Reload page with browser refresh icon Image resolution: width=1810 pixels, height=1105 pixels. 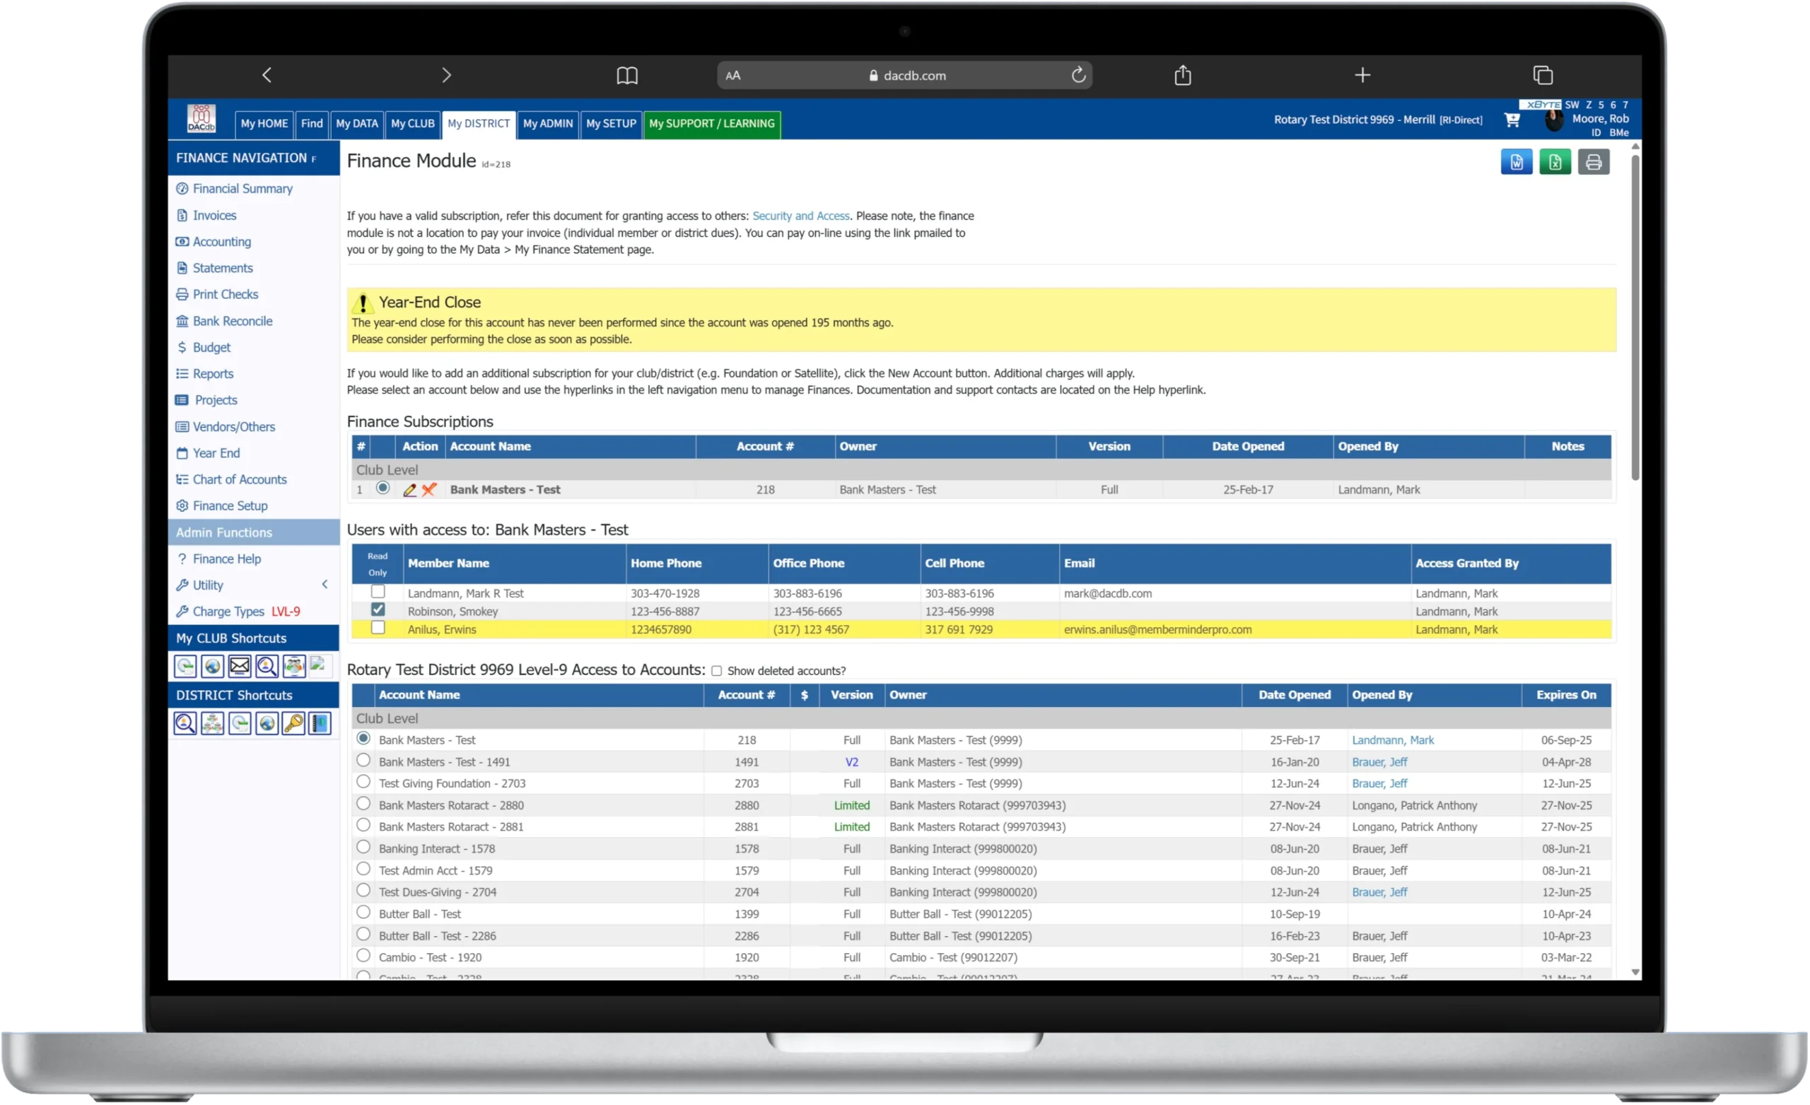1078,75
